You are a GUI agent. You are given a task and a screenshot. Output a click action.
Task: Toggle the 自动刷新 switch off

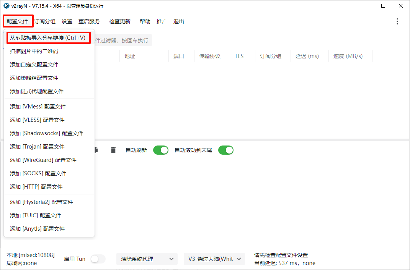click(161, 150)
